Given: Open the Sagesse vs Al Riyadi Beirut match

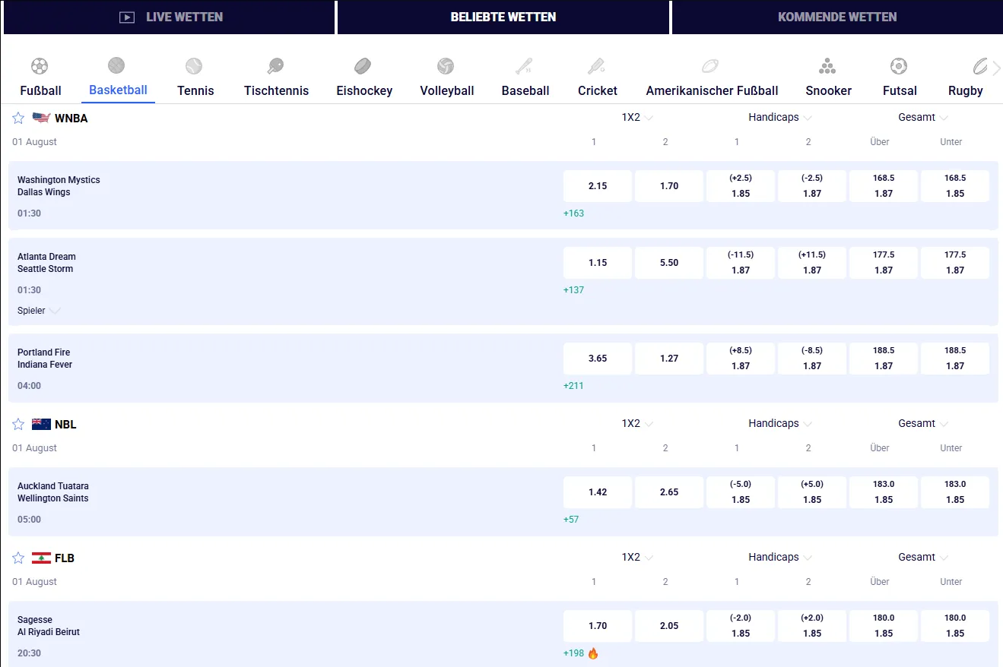Looking at the screenshot, I should [49, 626].
